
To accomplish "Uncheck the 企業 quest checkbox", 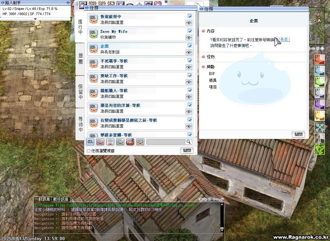I will pyautogui.click(x=190, y=46).
